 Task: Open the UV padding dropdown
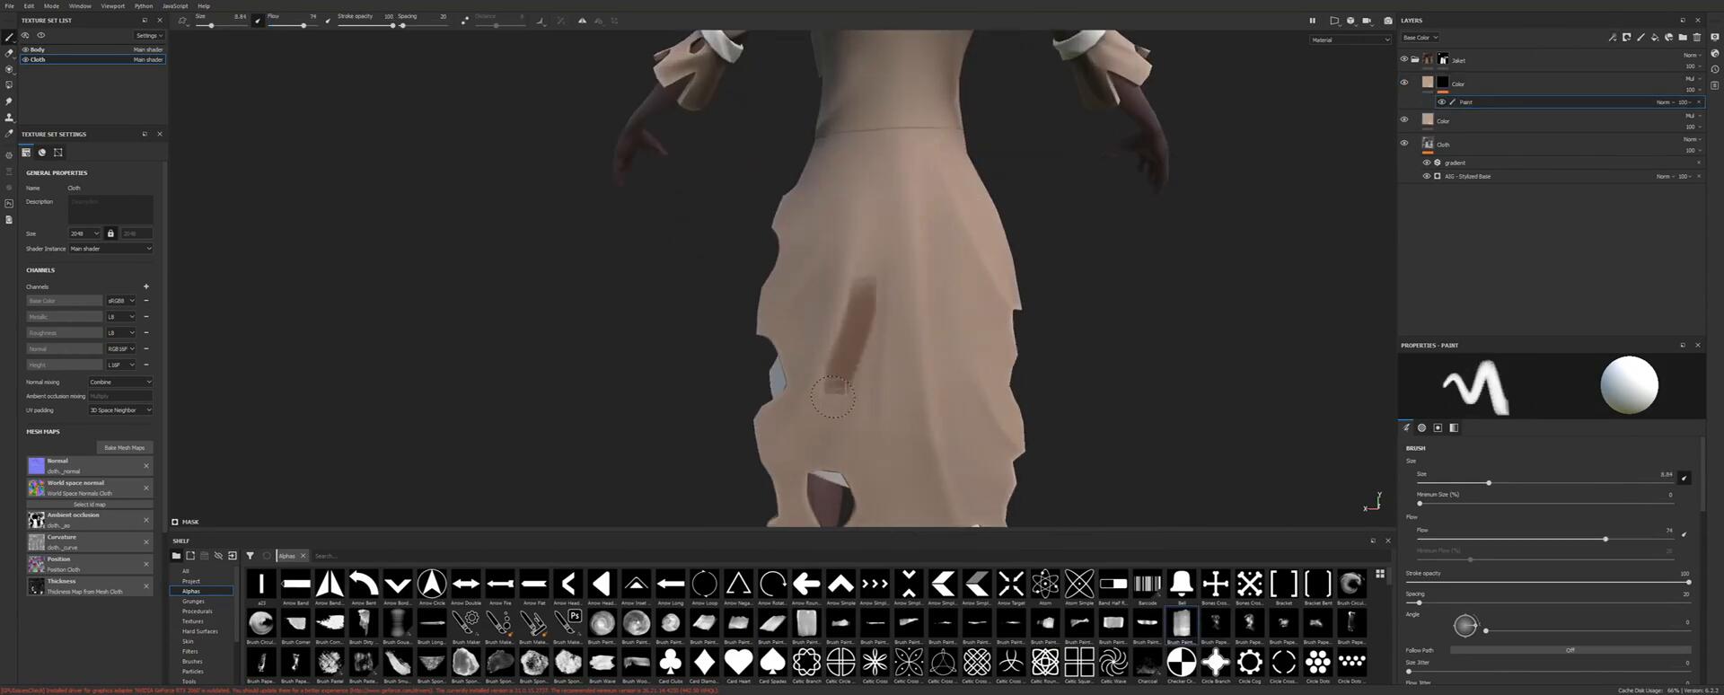[x=120, y=410]
